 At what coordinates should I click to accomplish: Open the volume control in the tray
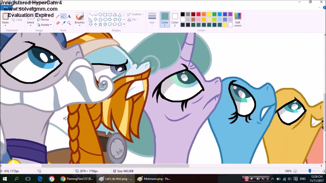point(290,179)
